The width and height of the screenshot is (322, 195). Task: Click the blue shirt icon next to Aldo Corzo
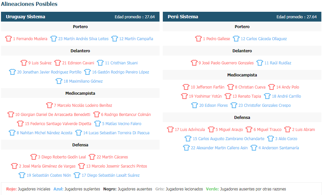coord(271,138)
